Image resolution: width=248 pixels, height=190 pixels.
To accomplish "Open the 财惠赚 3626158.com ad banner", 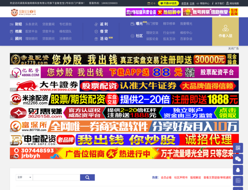I will coord(124,113).
